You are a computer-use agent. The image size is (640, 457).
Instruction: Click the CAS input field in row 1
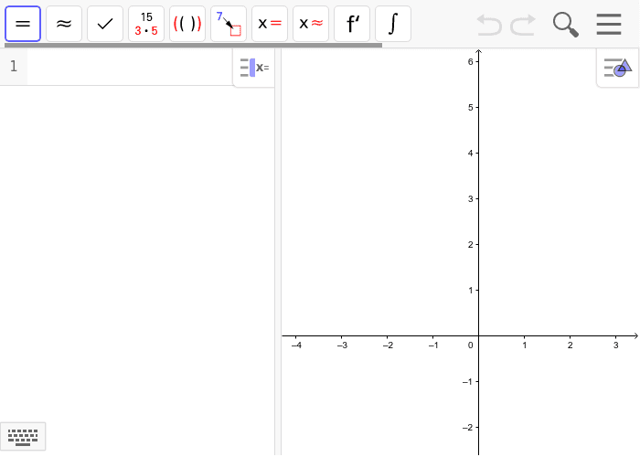[130, 67]
